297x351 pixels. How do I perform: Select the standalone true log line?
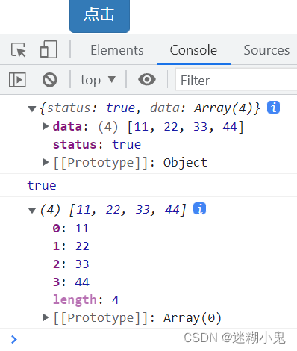pos(42,185)
